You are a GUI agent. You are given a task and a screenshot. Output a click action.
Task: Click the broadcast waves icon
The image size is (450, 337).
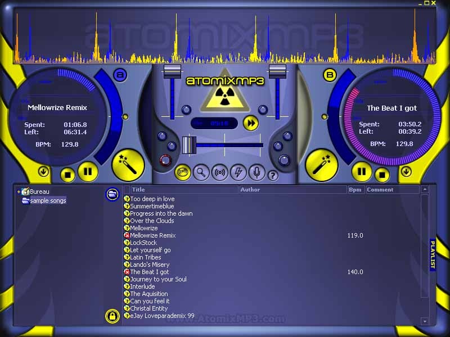tap(219, 173)
